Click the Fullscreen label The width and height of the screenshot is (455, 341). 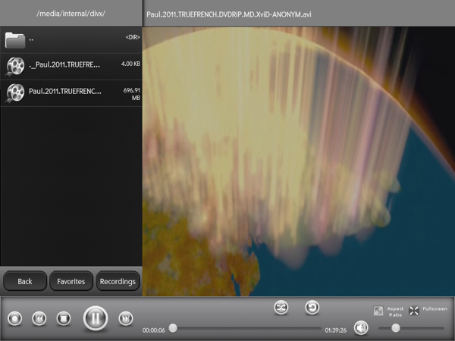pyautogui.click(x=435, y=309)
